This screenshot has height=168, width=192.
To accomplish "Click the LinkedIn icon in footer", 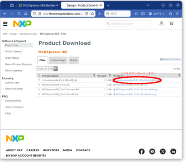I will [x=173, y=151].
